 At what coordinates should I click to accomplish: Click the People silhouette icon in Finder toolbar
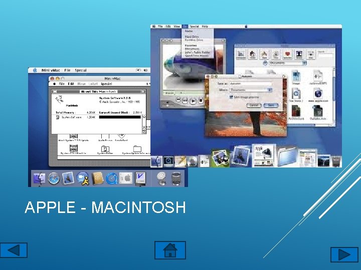299,54
